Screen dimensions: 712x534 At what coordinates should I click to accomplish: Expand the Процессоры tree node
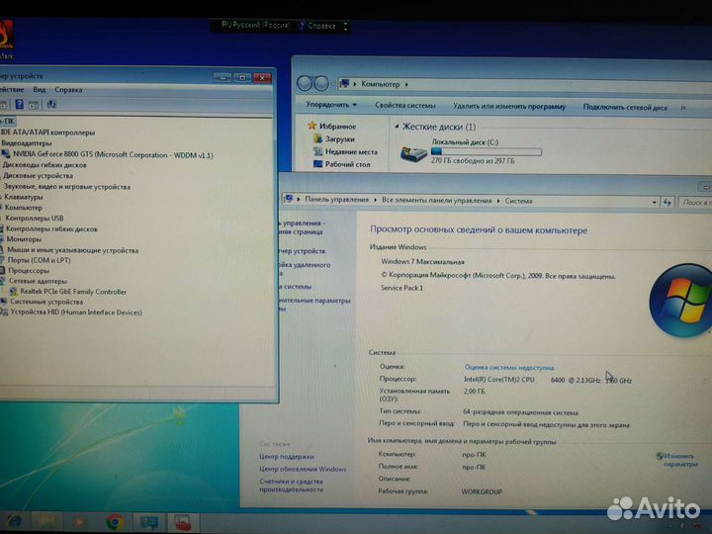coord(29,270)
